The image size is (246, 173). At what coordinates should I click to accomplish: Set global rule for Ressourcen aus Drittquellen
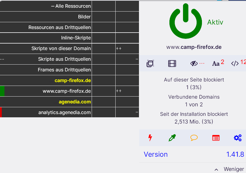point(104,27)
